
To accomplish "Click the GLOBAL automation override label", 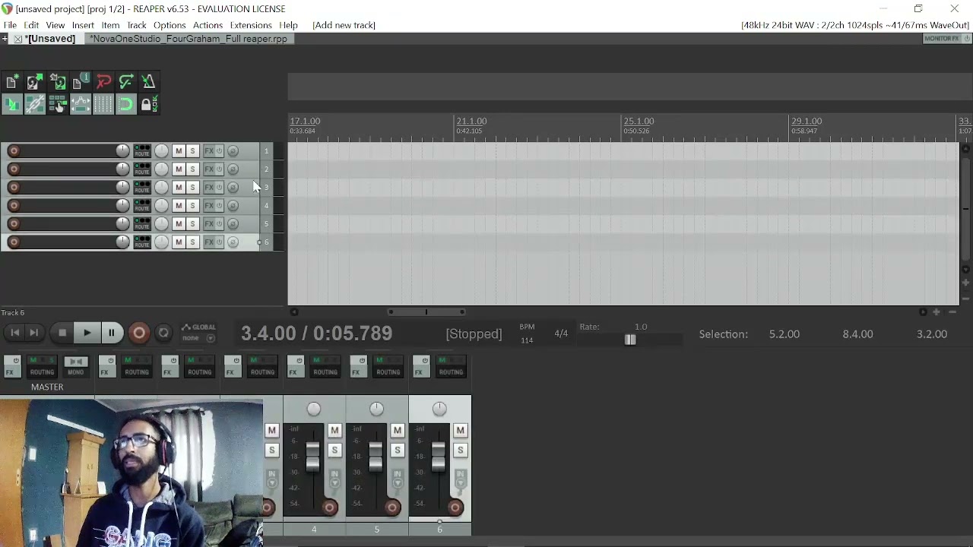I will click(x=199, y=327).
